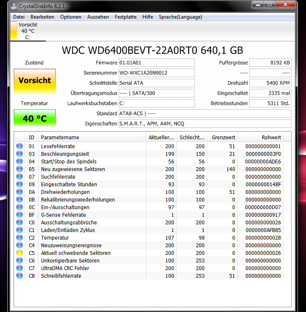Open the Aussehen menu
The height and width of the screenshot is (312, 306).
98,17
